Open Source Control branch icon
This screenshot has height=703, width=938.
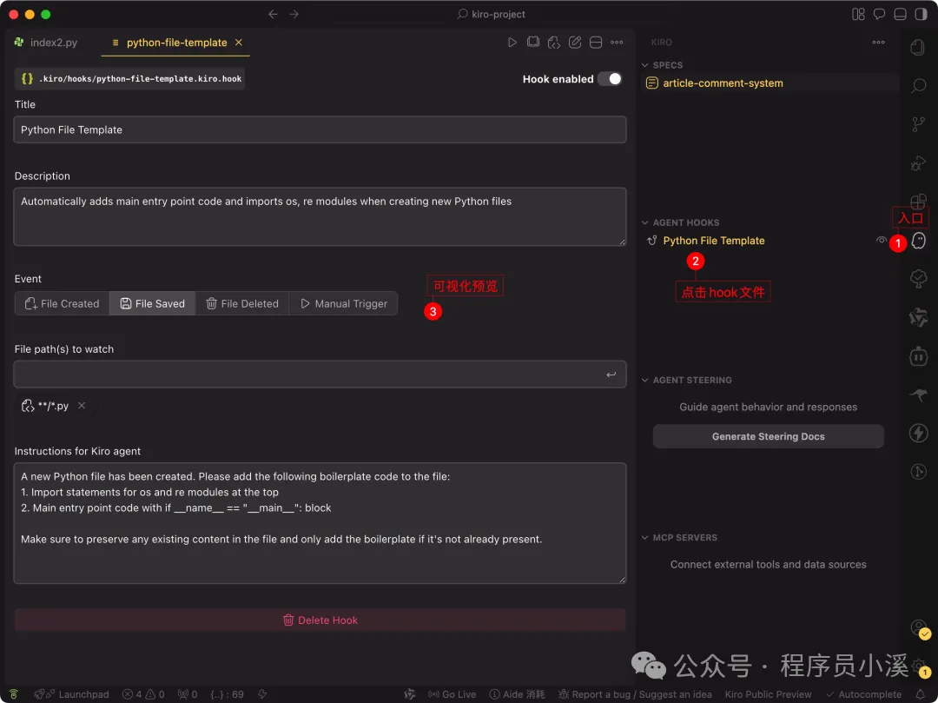pyautogui.click(x=918, y=124)
